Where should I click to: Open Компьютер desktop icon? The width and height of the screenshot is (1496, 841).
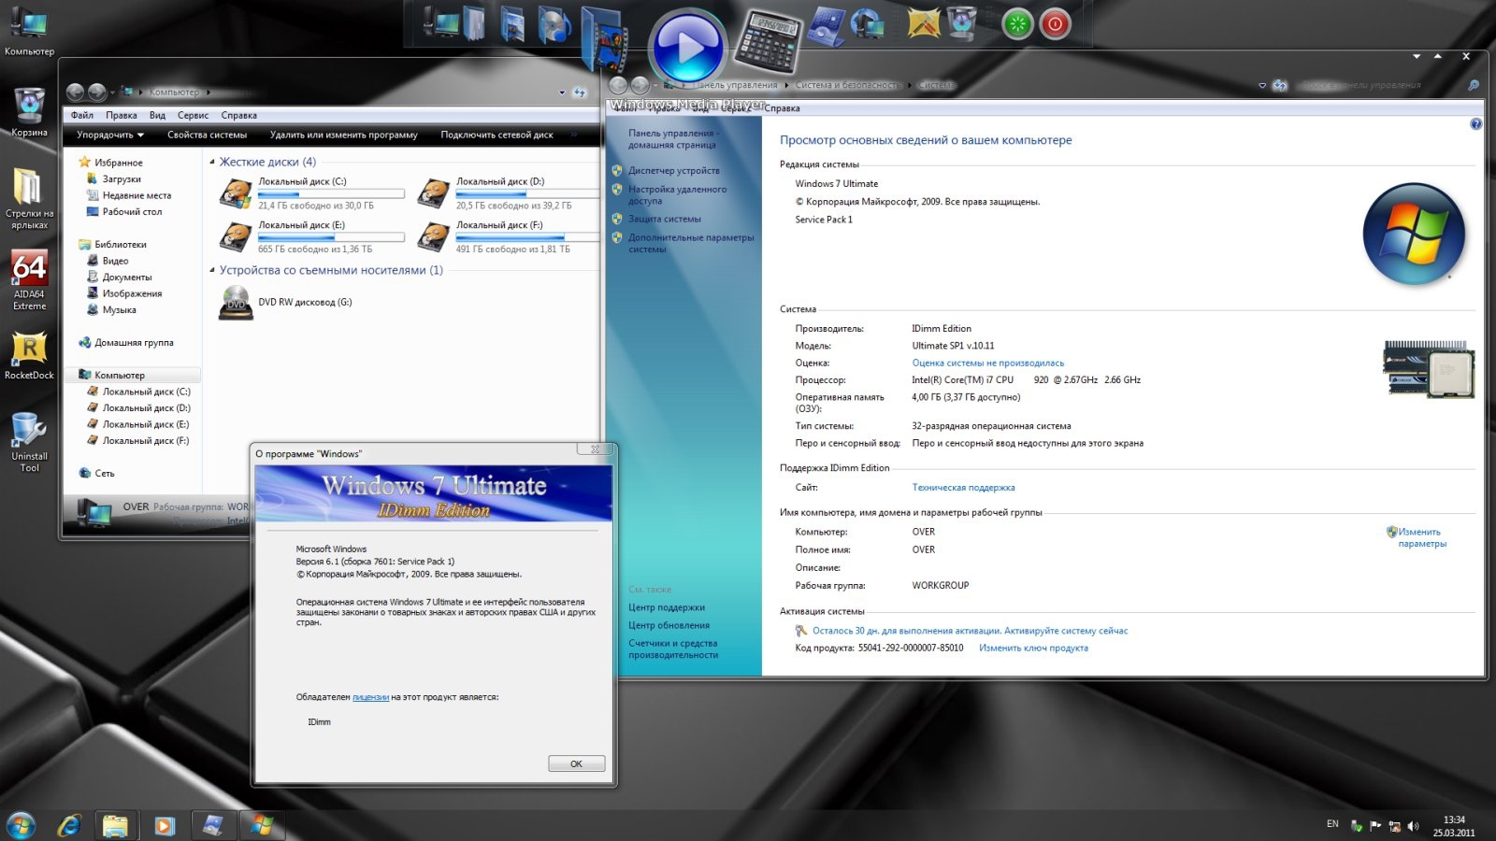pos(29,31)
